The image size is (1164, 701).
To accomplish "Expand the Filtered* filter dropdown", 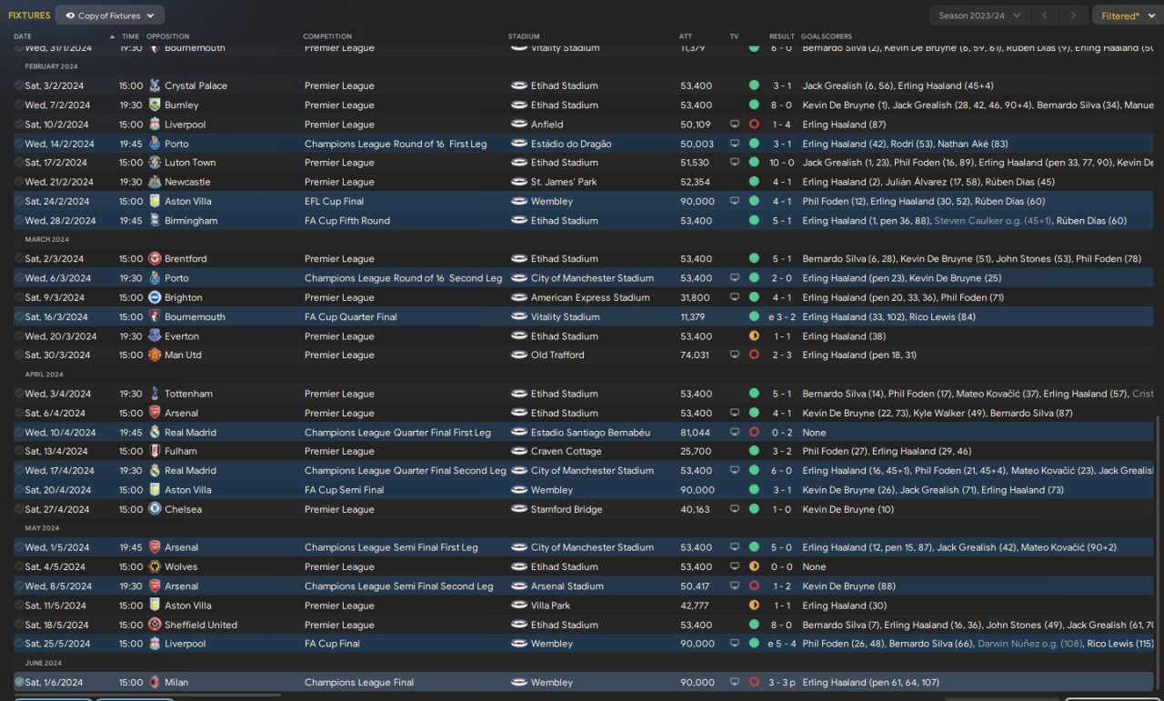I will tap(1127, 15).
